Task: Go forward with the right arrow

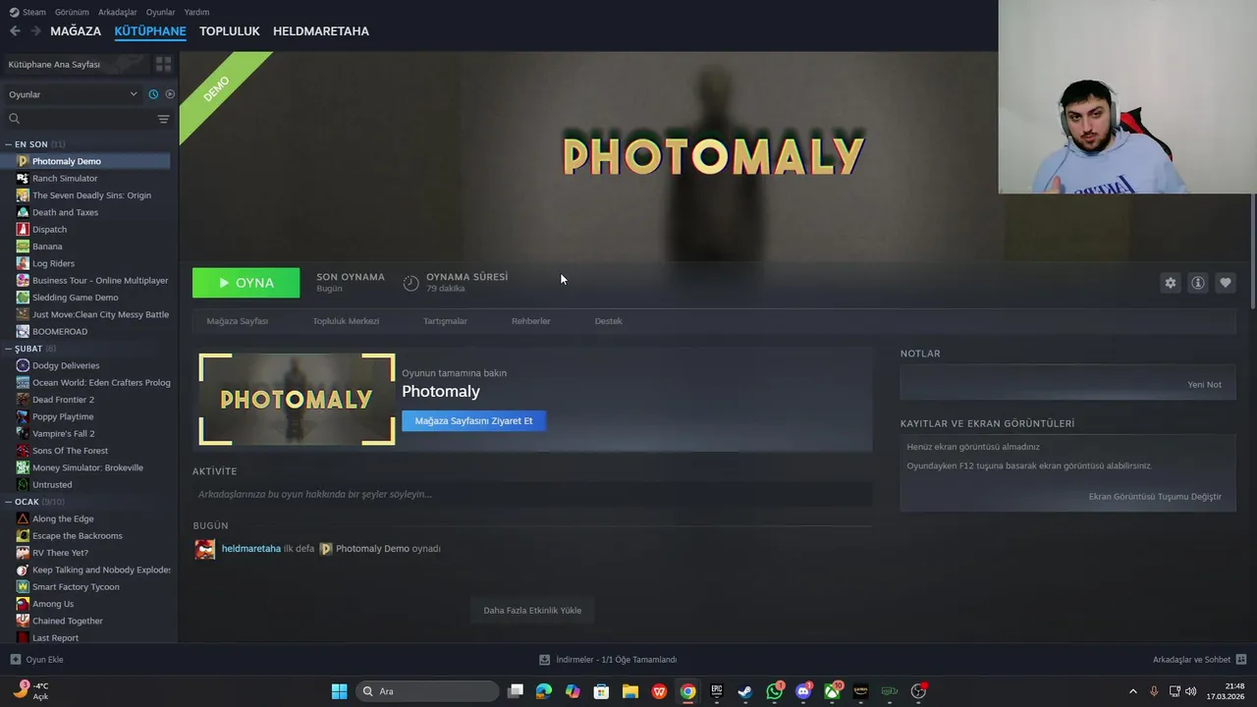Action: [x=35, y=31]
